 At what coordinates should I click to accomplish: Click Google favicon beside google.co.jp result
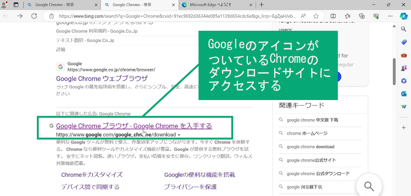coord(60,67)
